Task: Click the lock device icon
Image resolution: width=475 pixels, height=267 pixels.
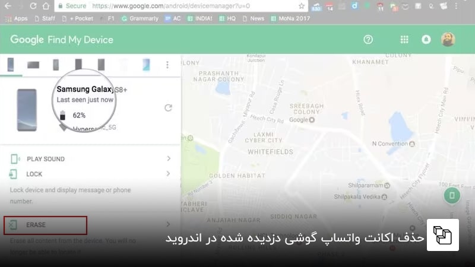Action: click(x=13, y=174)
